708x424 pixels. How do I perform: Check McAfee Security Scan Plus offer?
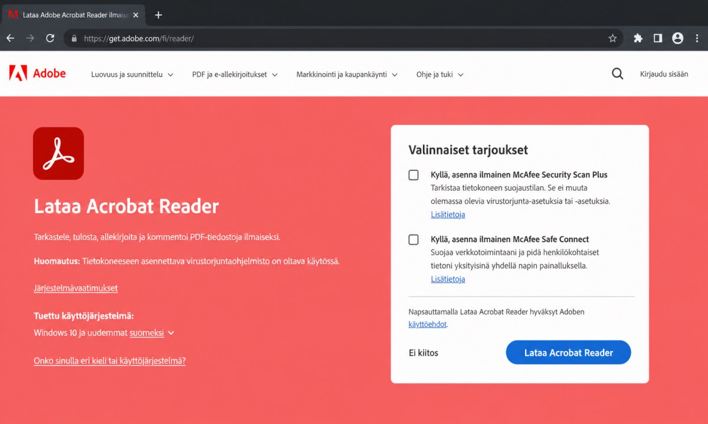(x=414, y=175)
